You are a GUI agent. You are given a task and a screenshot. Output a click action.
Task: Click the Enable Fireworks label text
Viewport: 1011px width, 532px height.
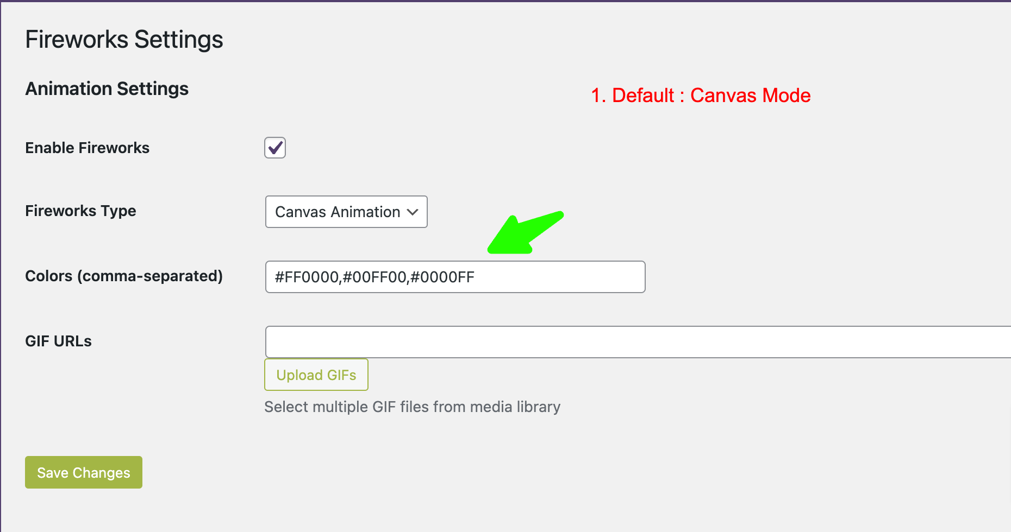click(87, 148)
